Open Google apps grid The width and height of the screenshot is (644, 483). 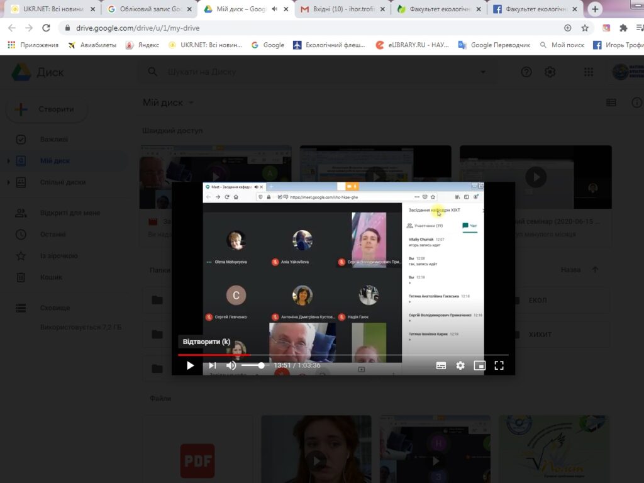click(x=589, y=72)
